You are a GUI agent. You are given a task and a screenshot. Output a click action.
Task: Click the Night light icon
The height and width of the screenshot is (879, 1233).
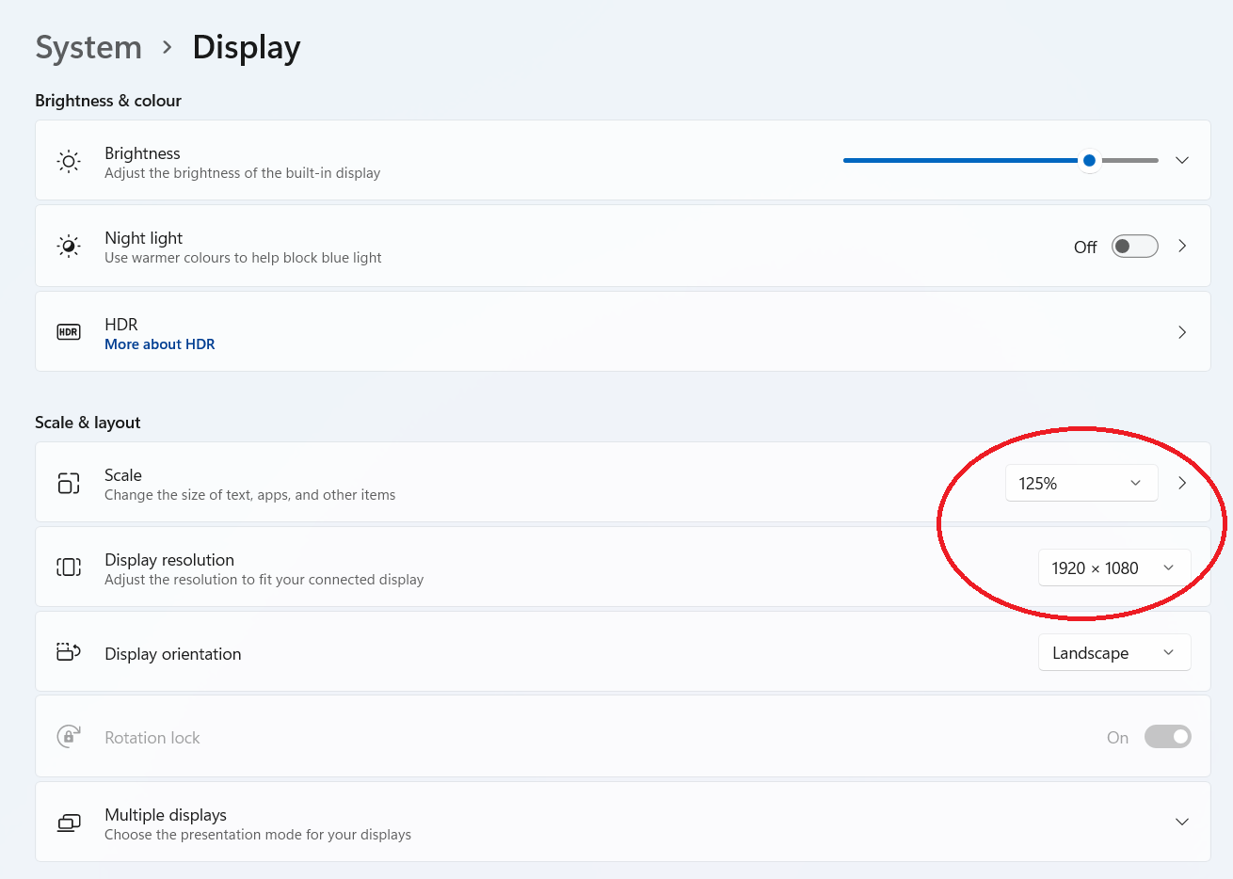point(69,247)
